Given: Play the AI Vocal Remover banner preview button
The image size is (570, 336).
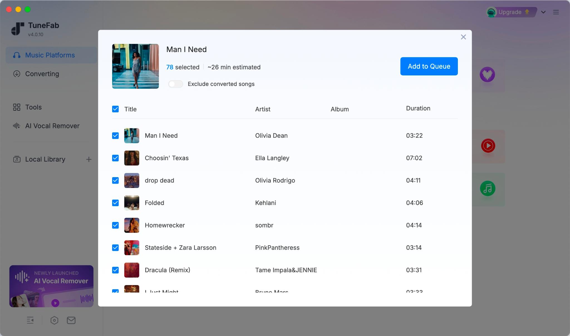Looking at the screenshot, I should click(x=55, y=303).
